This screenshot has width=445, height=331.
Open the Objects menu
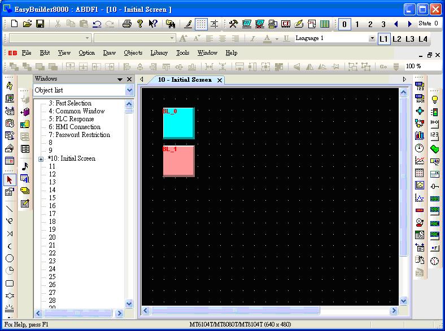133,52
